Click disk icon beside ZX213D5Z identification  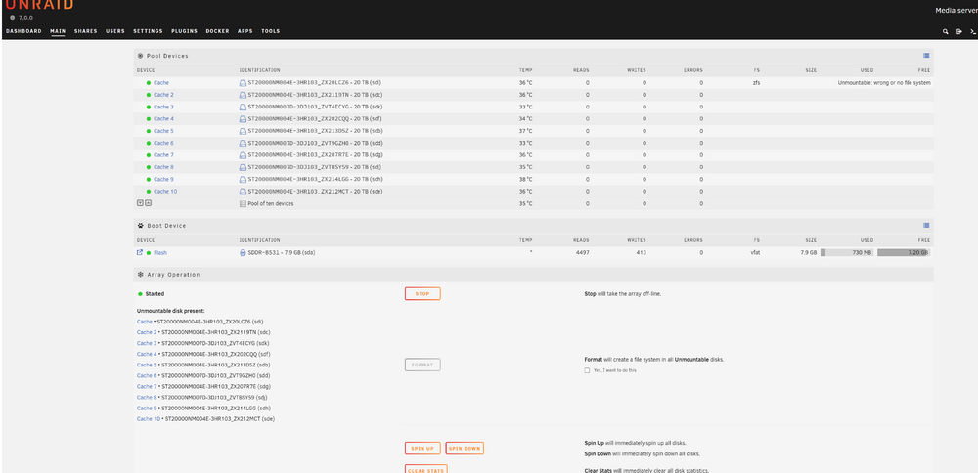point(244,131)
